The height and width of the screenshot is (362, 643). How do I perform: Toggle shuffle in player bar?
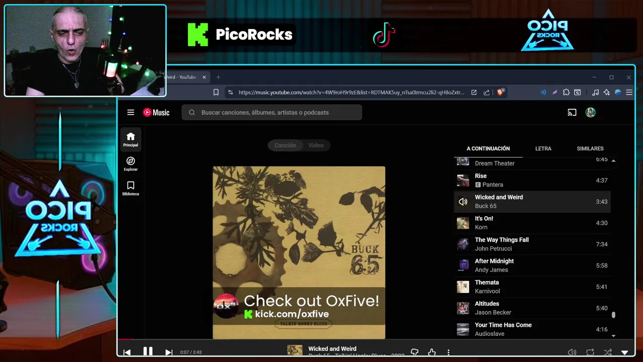[x=608, y=352]
